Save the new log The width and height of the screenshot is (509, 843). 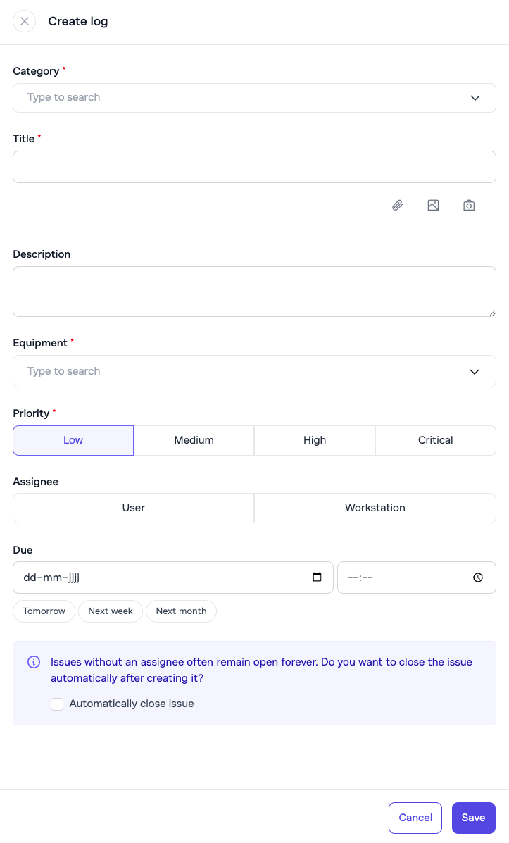click(473, 818)
